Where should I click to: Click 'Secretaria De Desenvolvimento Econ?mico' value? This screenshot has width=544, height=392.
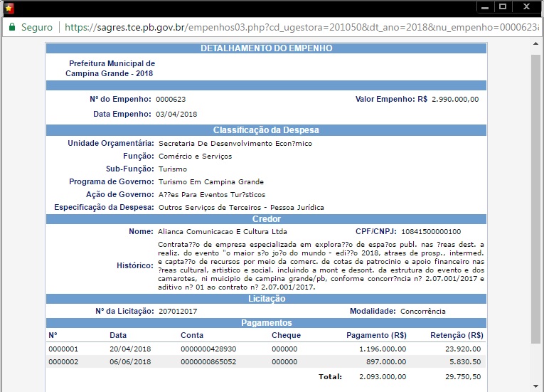point(235,144)
